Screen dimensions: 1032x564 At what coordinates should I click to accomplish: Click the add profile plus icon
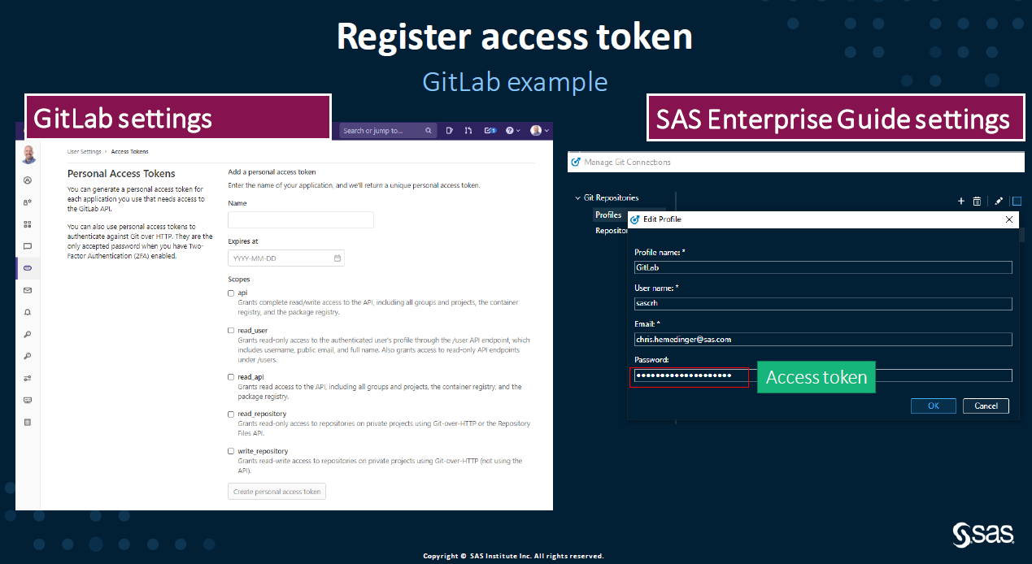pos(961,202)
